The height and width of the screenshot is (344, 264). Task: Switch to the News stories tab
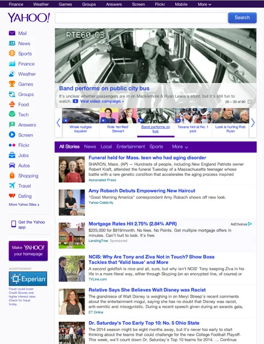click(x=90, y=146)
